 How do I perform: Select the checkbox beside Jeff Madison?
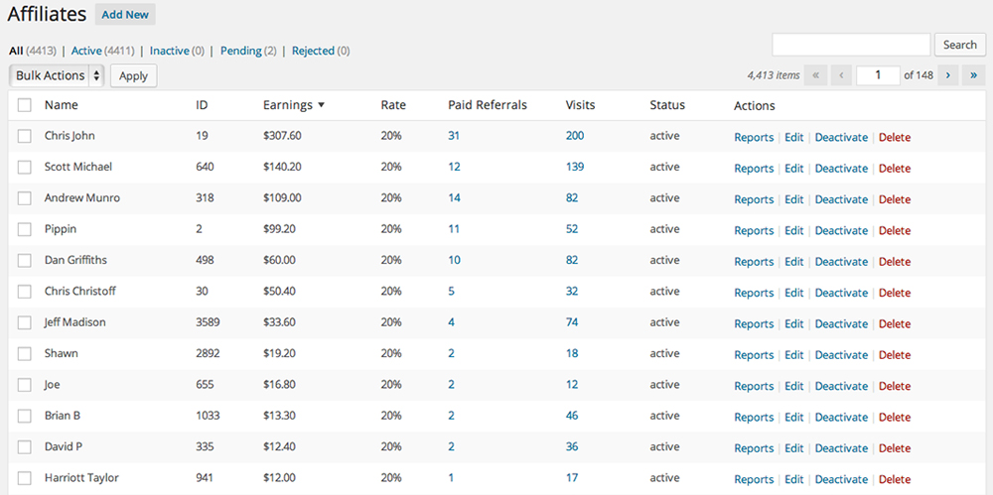tap(25, 322)
